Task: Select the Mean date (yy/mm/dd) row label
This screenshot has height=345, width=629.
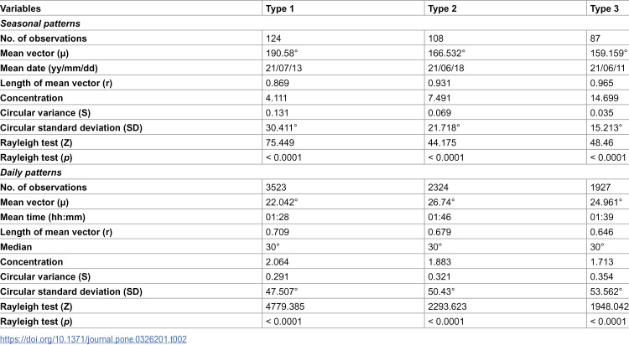Action: pos(49,68)
